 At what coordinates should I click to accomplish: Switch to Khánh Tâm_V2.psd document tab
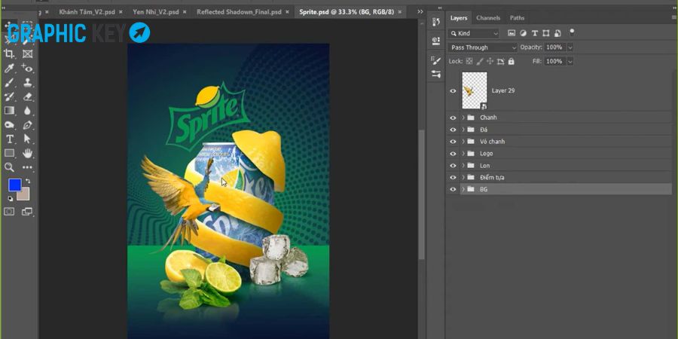pyautogui.click(x=87, y=12)
